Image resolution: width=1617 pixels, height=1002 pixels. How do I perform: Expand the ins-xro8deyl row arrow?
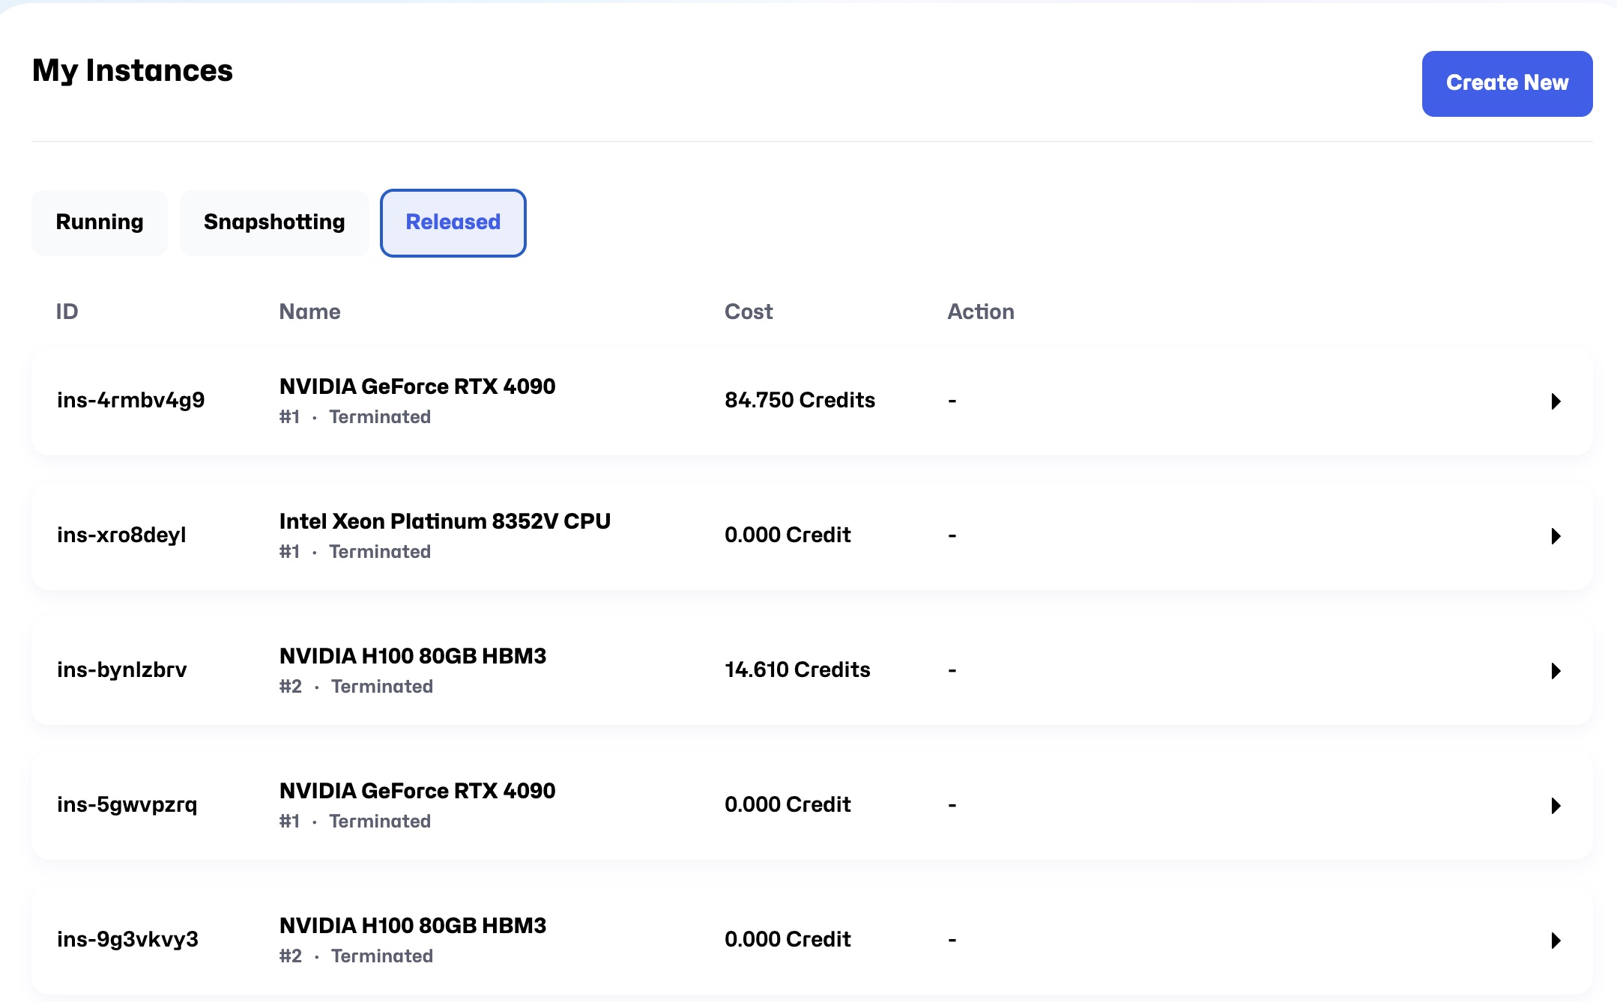point(1556,536)
